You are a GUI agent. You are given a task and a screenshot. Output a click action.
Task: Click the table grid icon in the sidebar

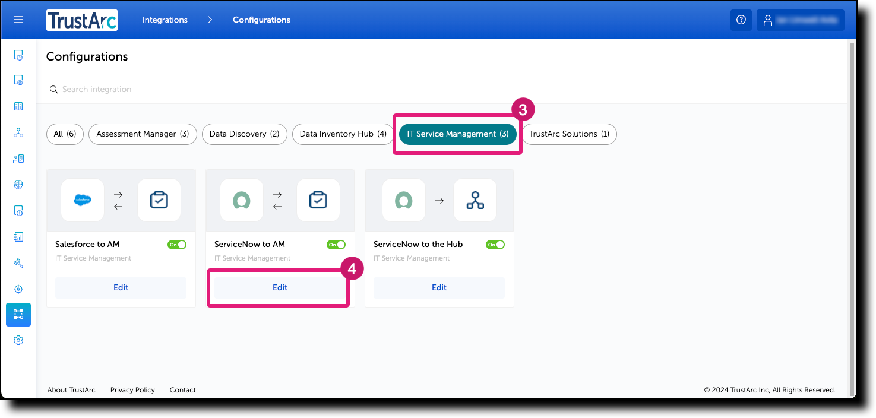point(18,106)
